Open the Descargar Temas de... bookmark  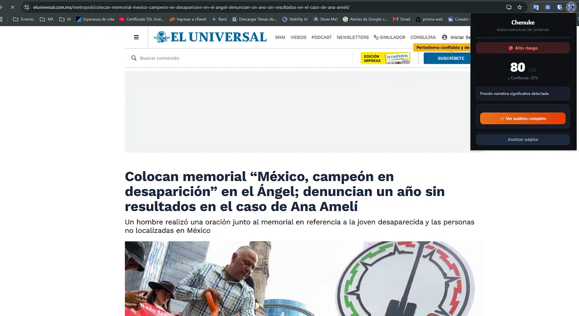[x=255, y=19]
